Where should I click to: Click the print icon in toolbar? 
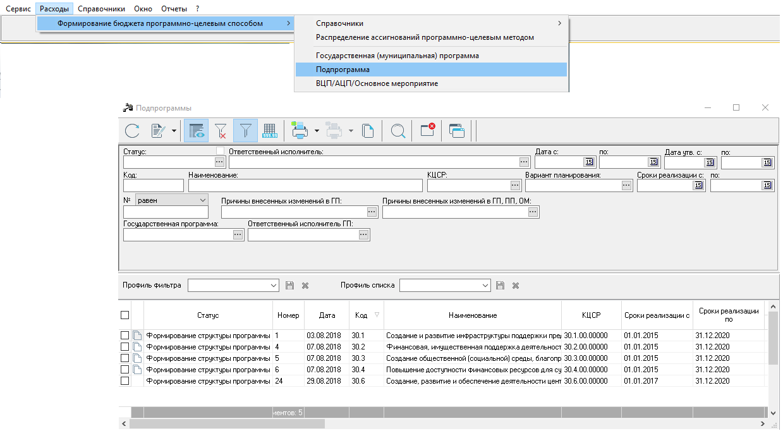click(300, 131)
